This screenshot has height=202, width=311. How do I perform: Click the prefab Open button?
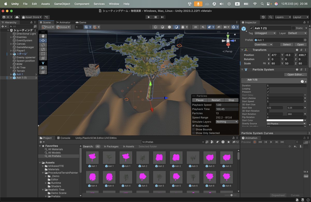pyautogui.click(x=300, y=45)
